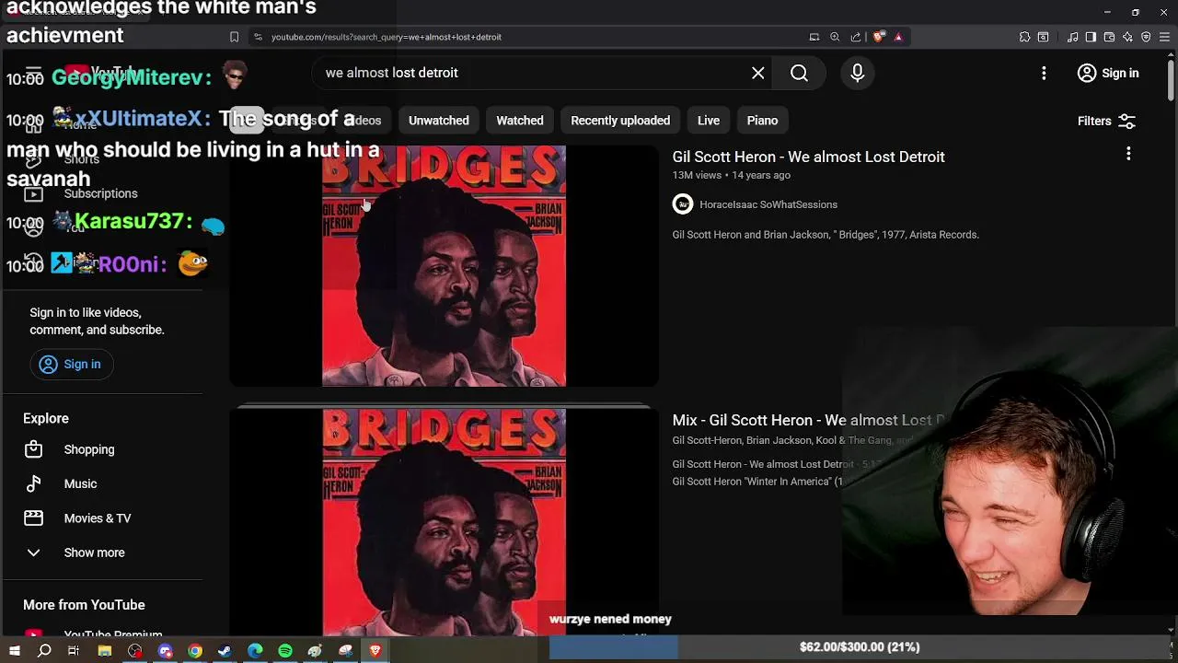The image size is (1178, 663).
Task: Expand Show more in Explore
Action: point(94,552)
